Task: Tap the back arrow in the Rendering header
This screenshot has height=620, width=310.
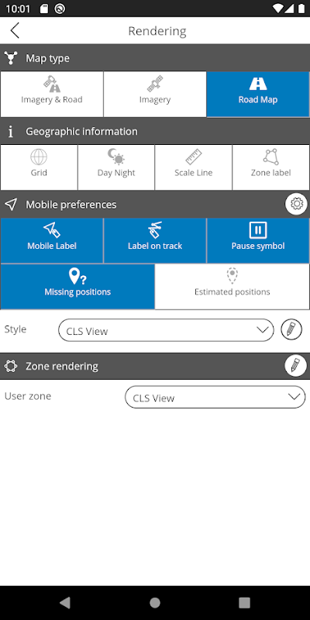Action: coord(15,30)
